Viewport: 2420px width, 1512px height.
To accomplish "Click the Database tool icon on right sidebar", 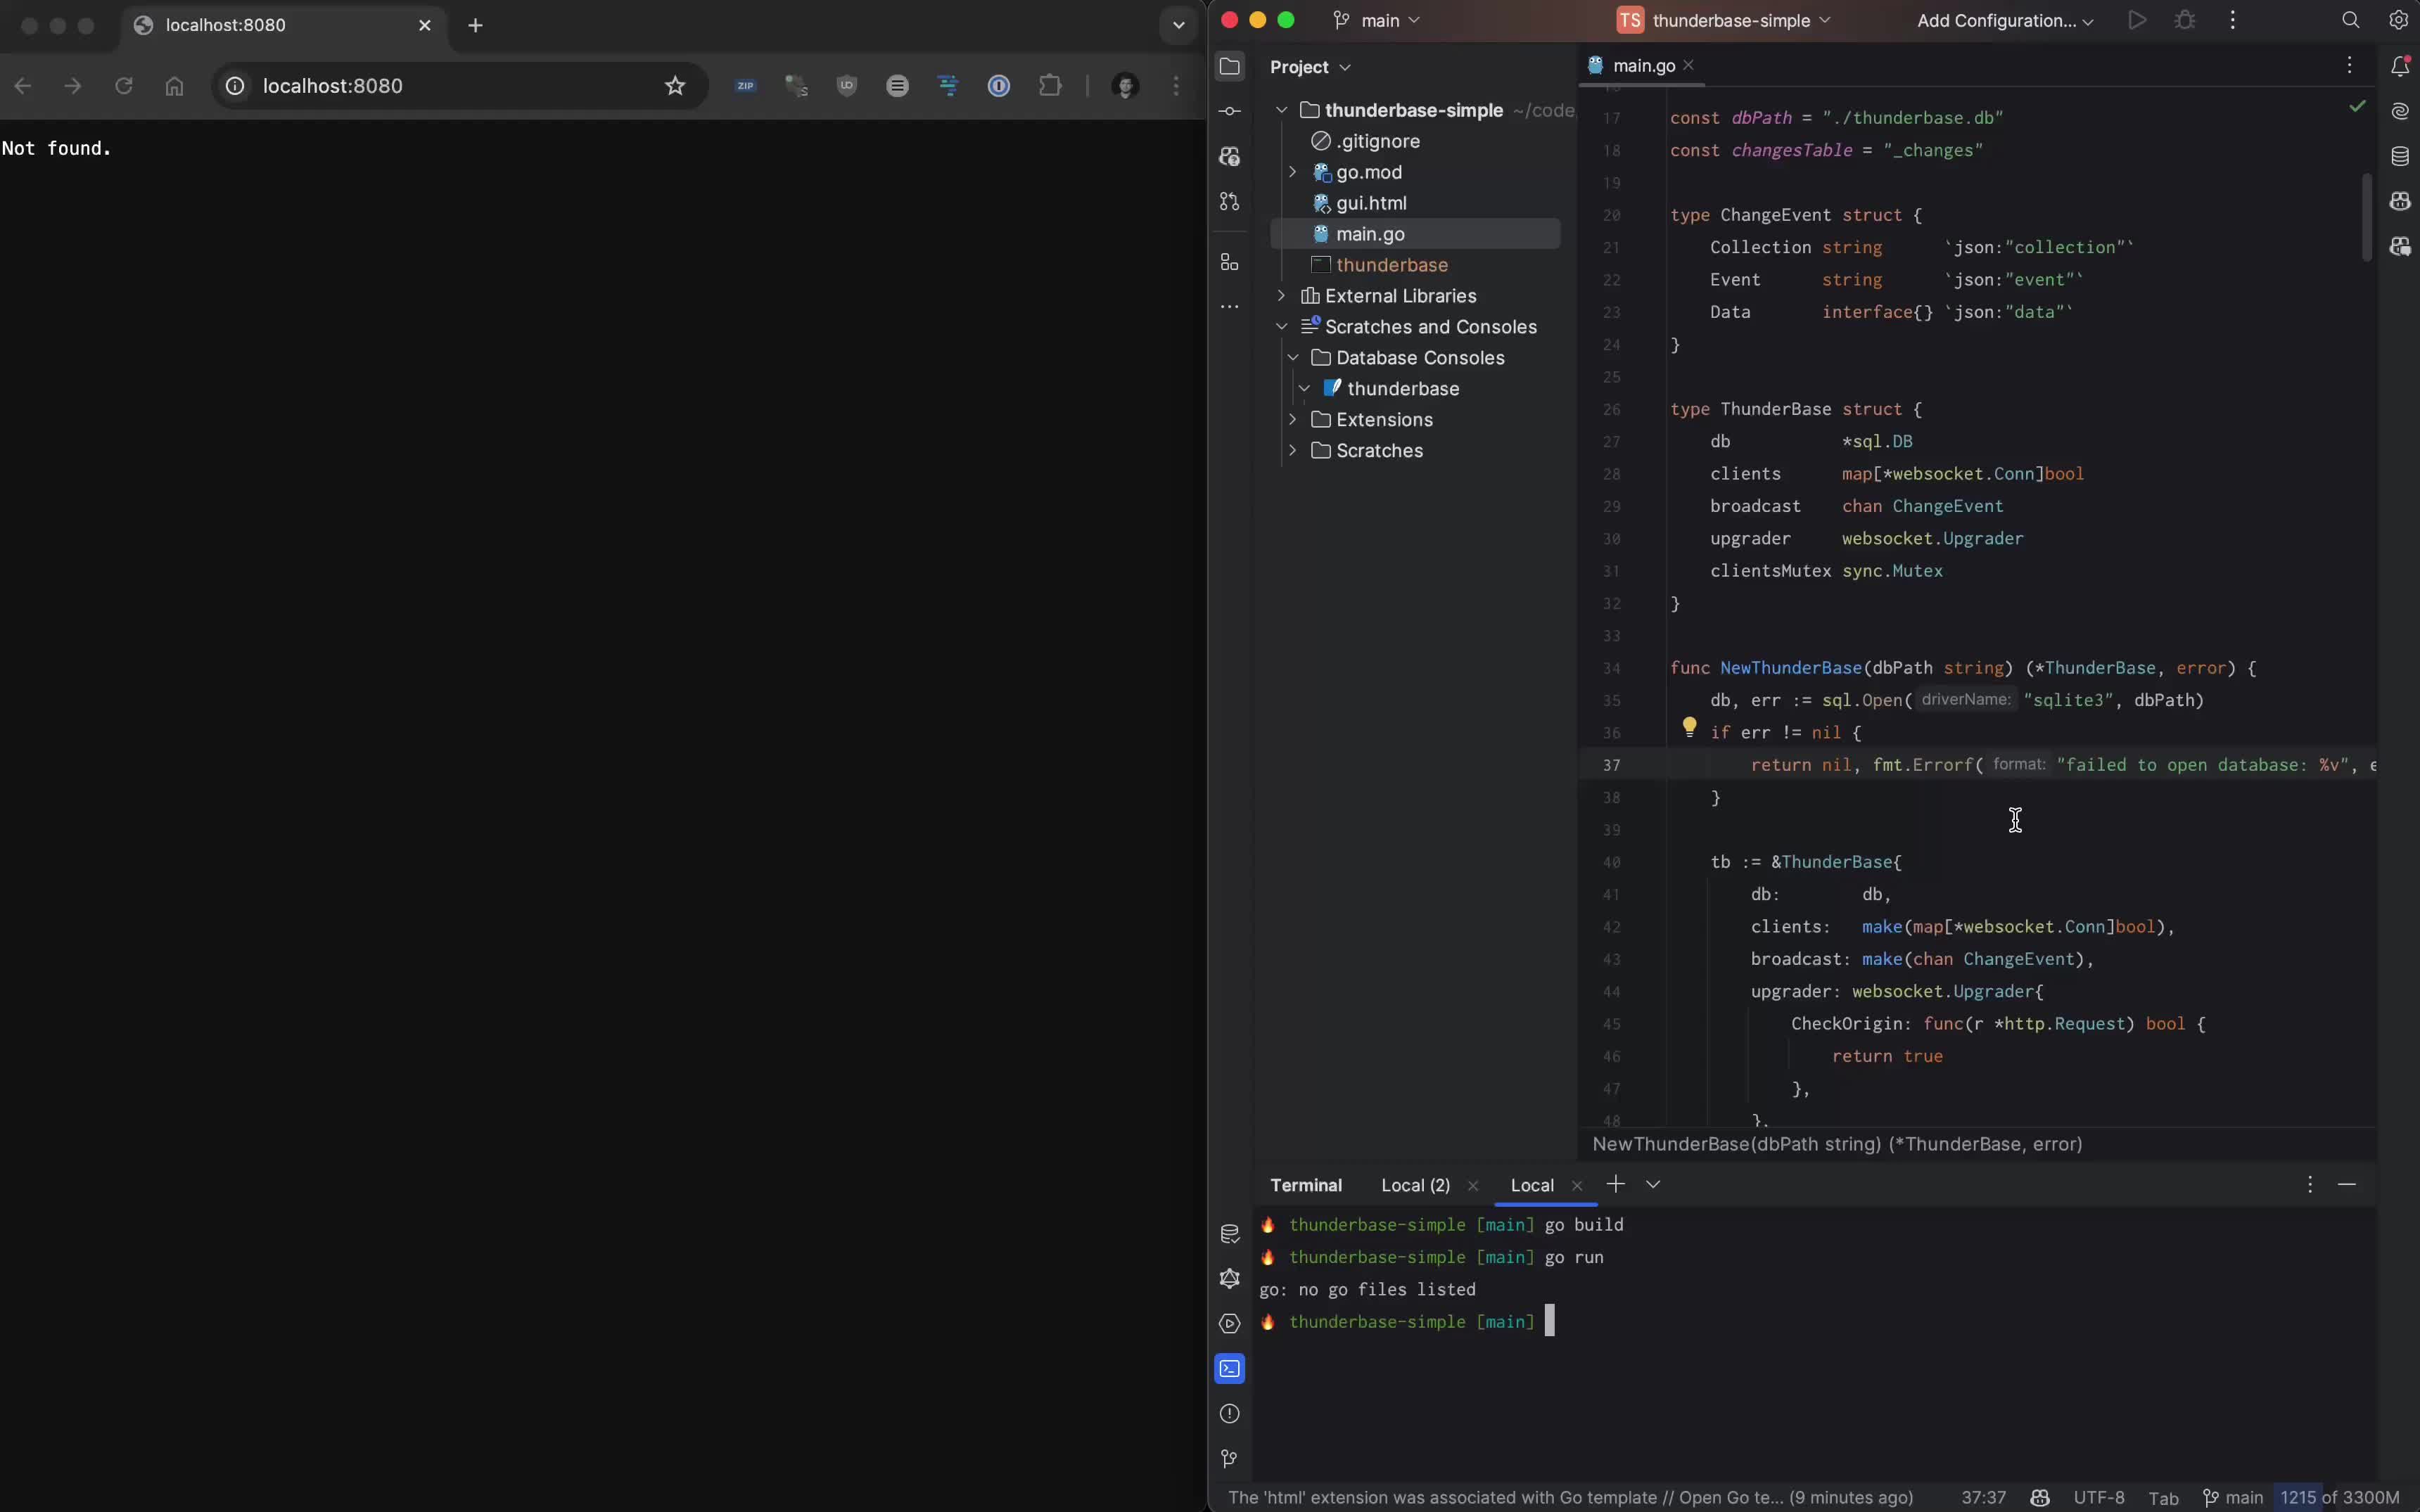I will click(x=2399, y=156).
